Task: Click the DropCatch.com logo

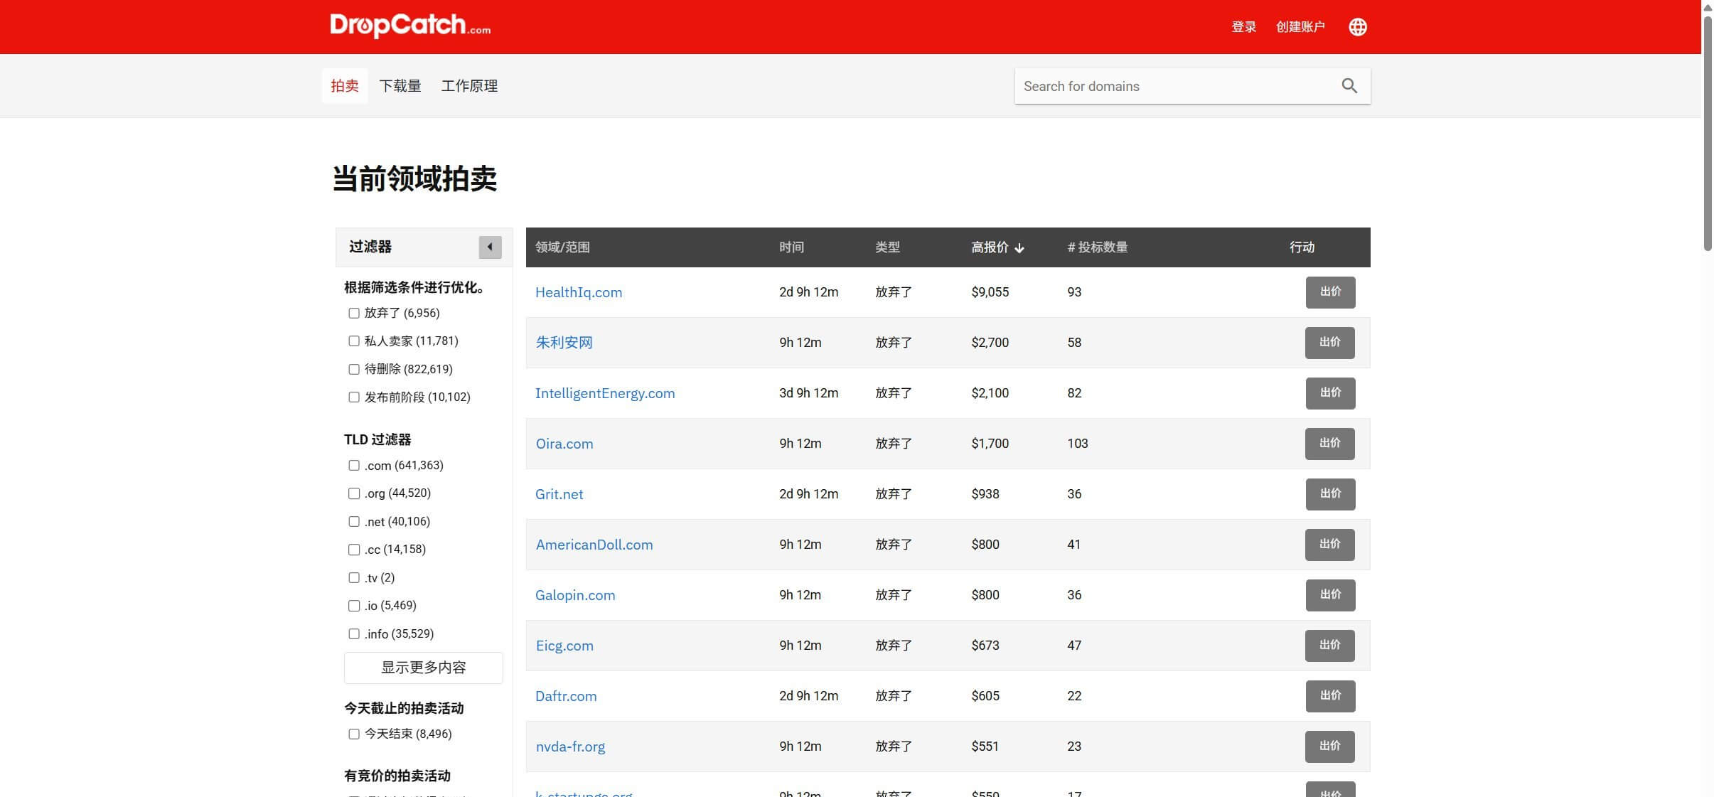Action: point(410,26)
